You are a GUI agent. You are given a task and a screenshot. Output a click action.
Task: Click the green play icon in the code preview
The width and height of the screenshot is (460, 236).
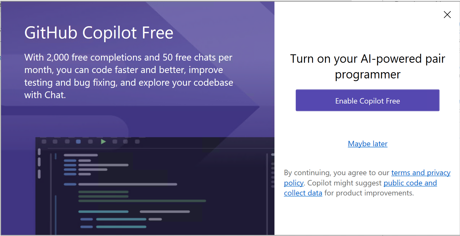(103, 141)
